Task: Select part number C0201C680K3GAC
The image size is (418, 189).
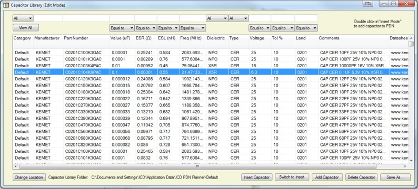Action: [x=83, y=138]
